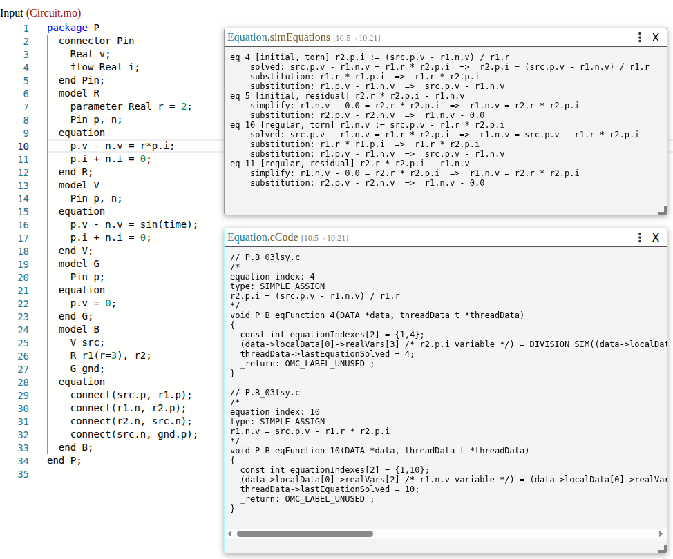Click the cCode horizontal scrollbar thumb
Image resolution: width=673 pixels, height=559 pixels.
coord(305,533)
